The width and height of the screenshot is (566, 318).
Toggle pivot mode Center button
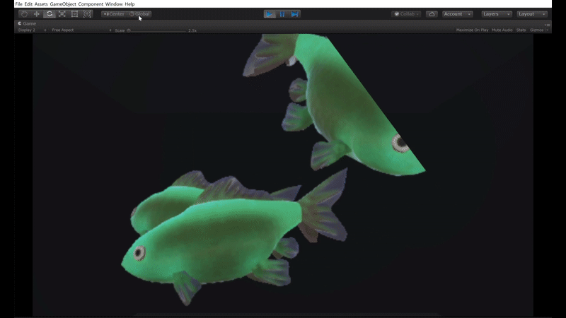click(114, 14)
